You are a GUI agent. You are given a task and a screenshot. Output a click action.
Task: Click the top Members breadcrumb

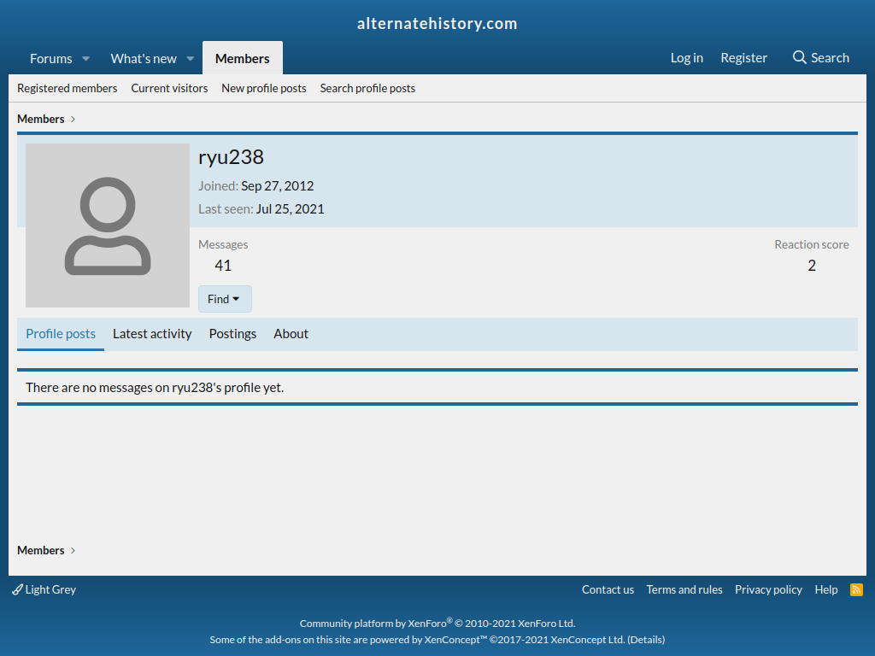click(41, 119)
